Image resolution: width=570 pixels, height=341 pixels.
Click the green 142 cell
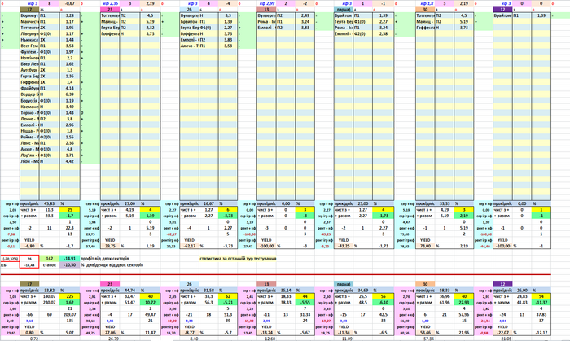(x=50, y=259)
